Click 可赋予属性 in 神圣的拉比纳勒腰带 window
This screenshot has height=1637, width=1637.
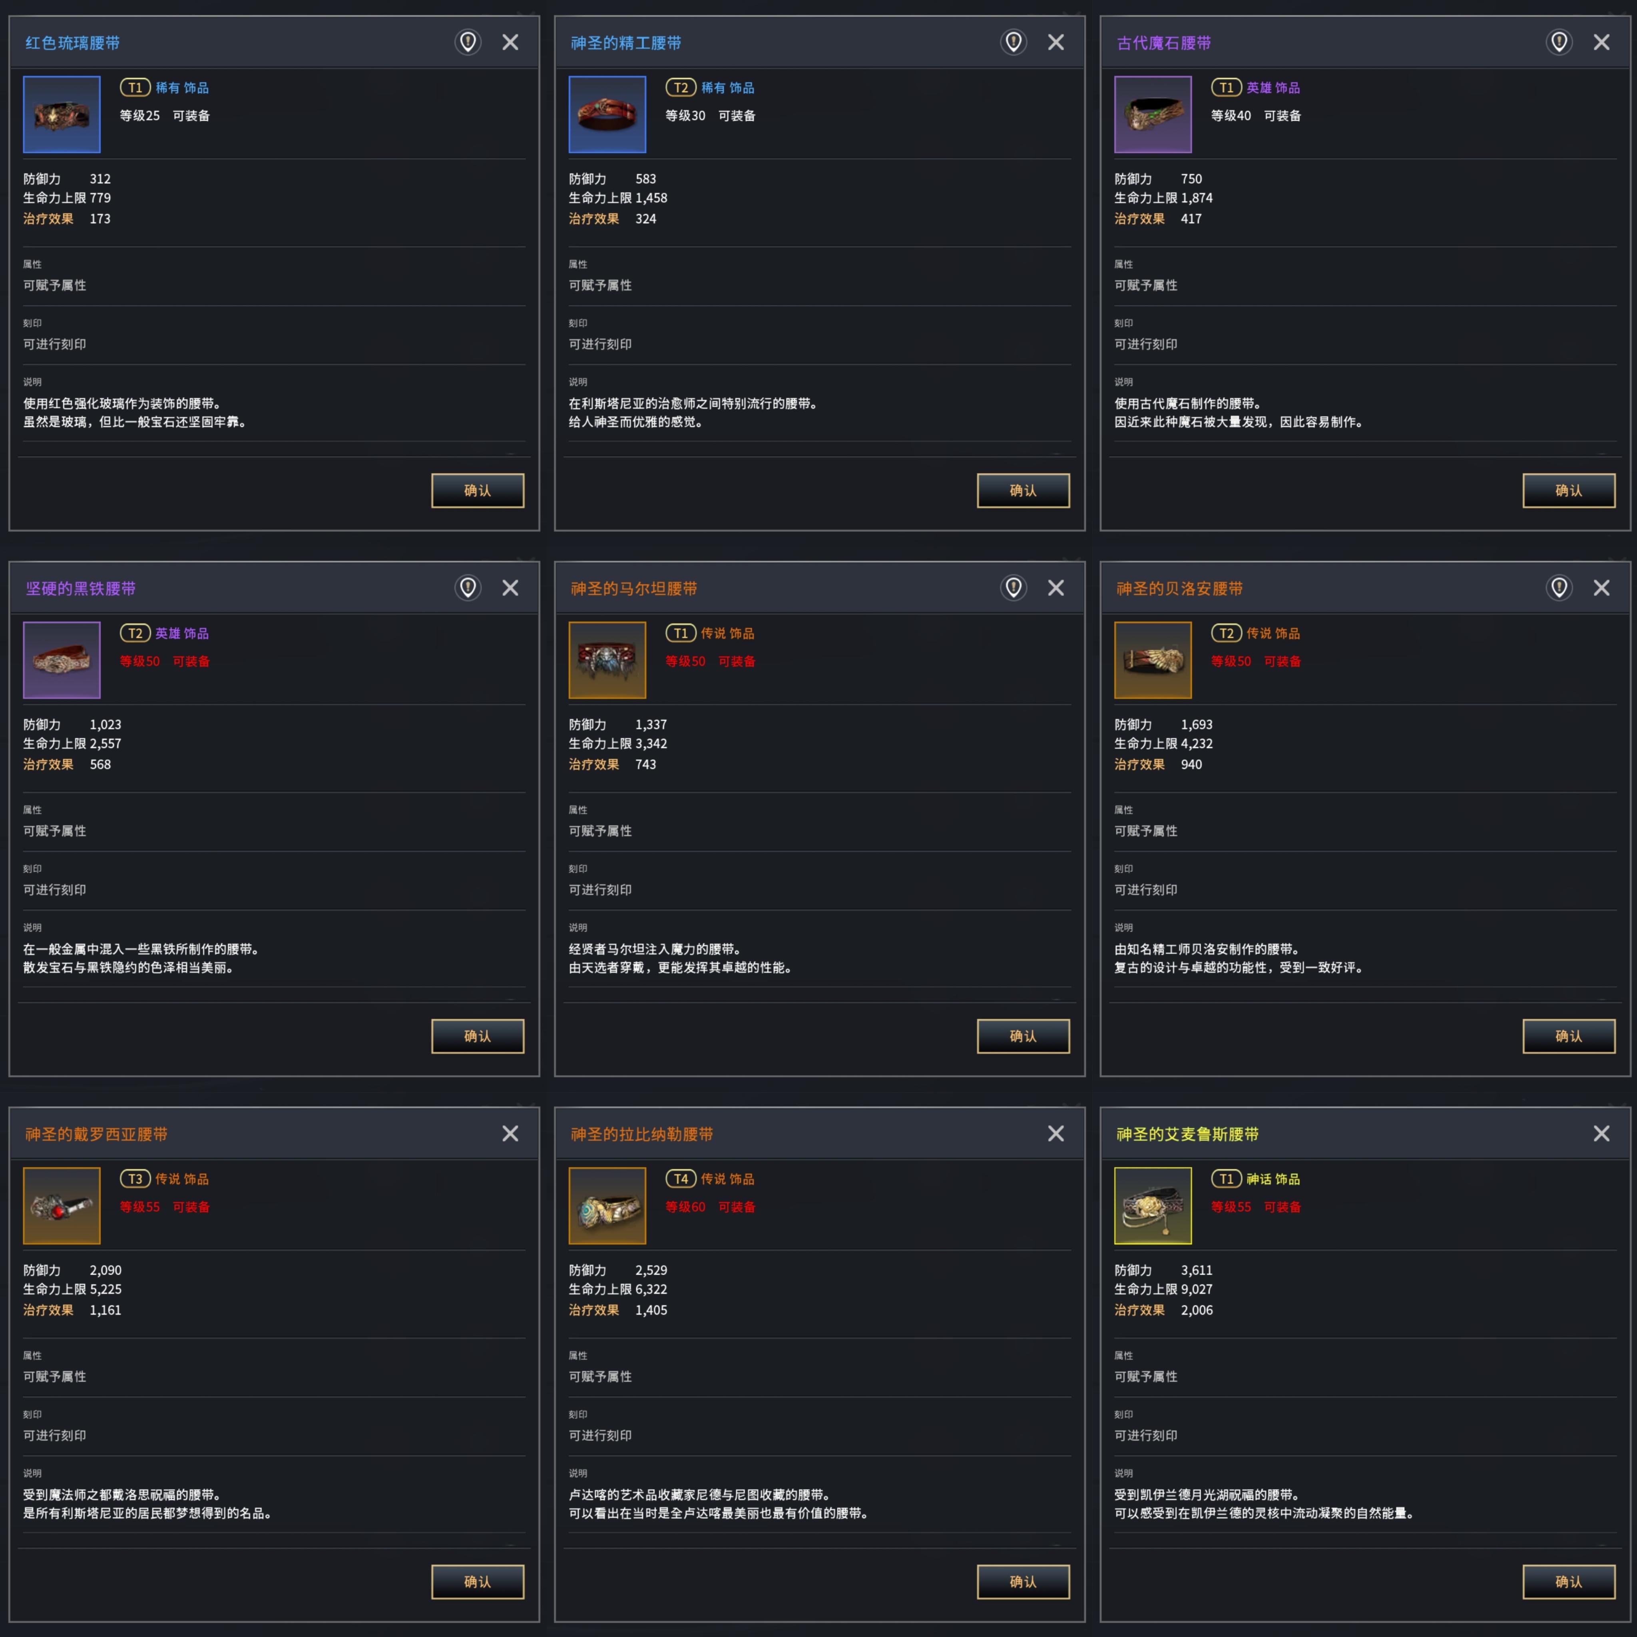pyautogui.click(x=600, y=1377)
